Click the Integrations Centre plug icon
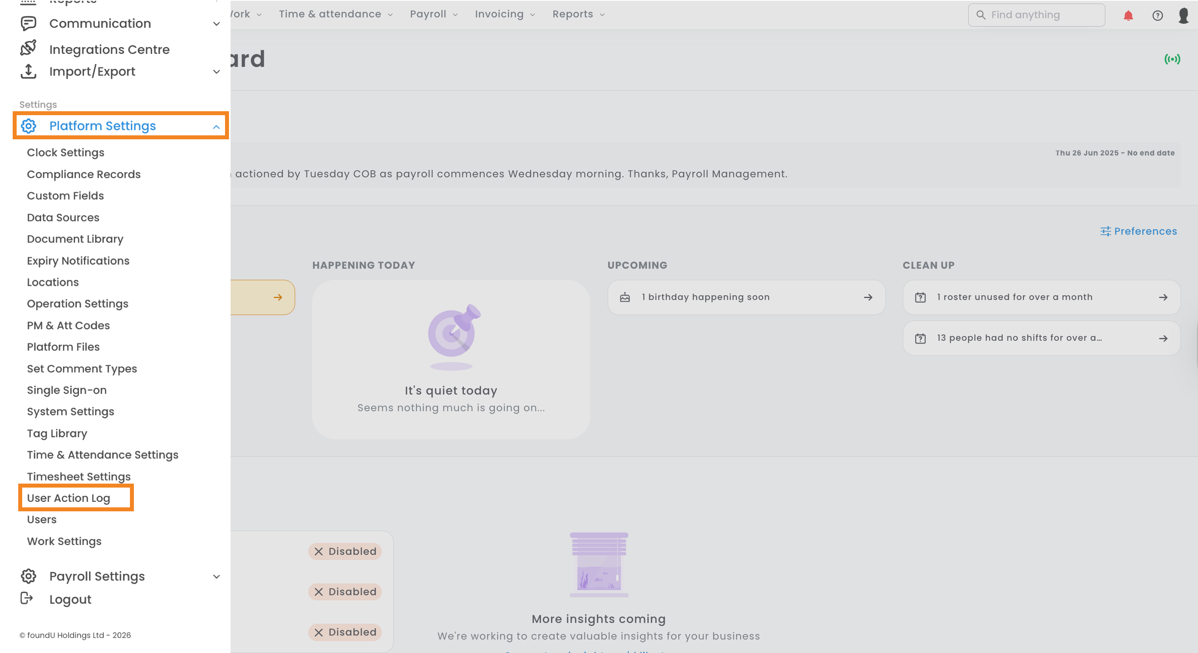This screenshot has height=653, width=1198. pyautogui.click(x=29, y=48)
